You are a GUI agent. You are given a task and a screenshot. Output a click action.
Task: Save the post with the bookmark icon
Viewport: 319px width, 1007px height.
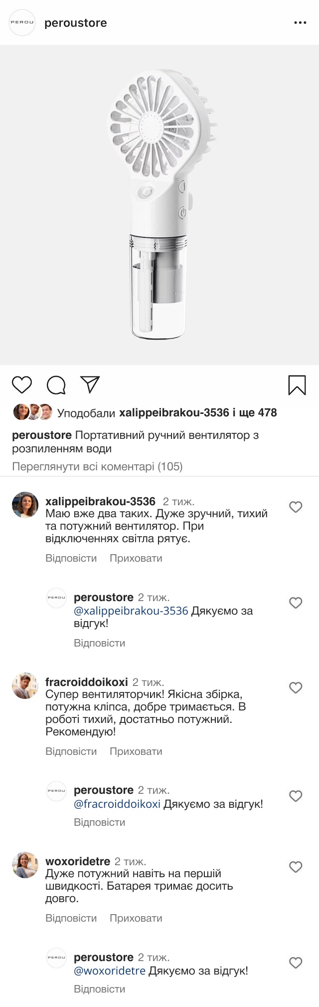pyautogui.click(x=297, y=385)
